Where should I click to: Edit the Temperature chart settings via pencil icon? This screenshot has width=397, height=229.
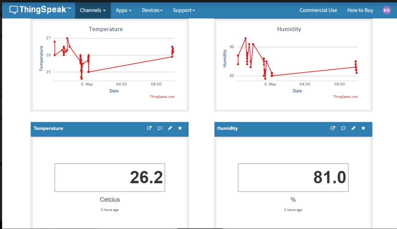(170, 128)
